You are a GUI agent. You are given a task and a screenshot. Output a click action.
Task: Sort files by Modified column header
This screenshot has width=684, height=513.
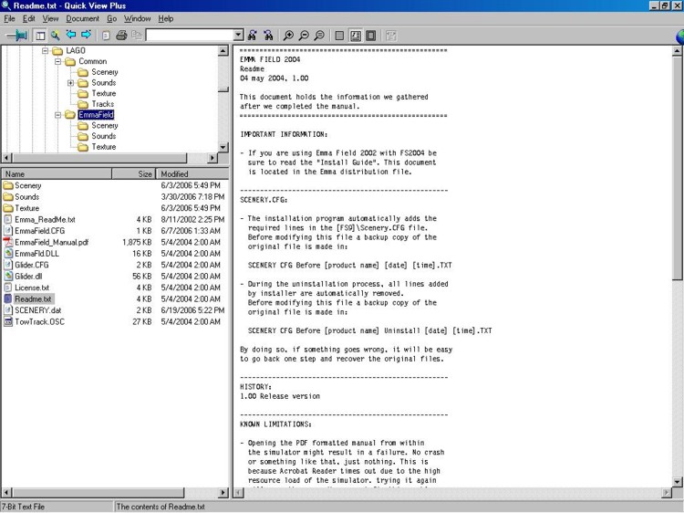click(x=192, y=173)
